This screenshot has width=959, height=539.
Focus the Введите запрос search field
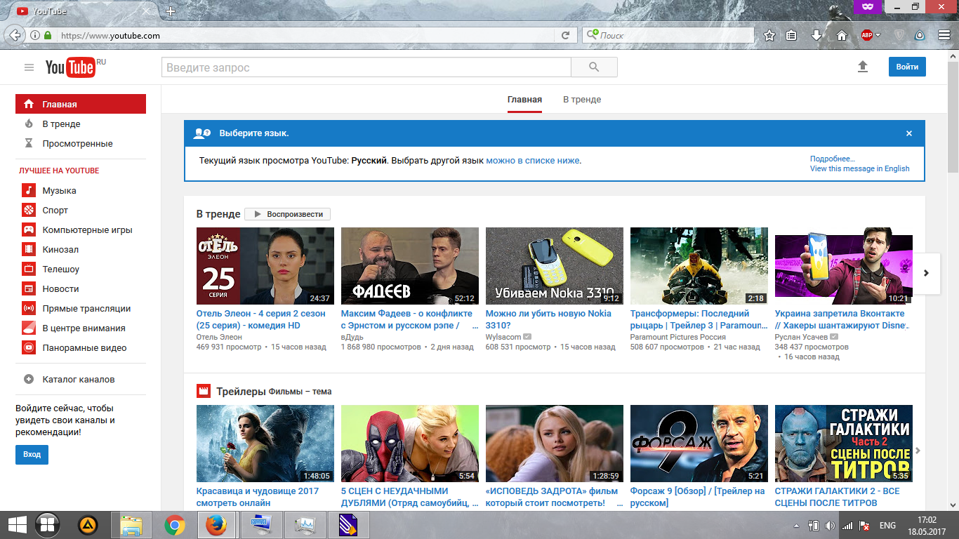click(x=366, y=67)
